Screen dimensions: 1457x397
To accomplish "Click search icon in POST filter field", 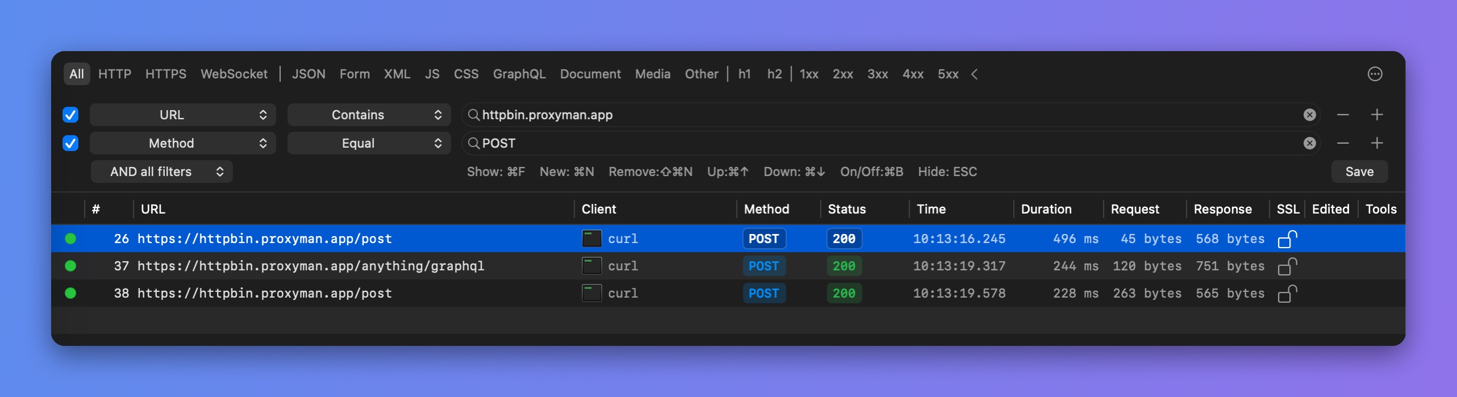I will (x=473, y=143).
